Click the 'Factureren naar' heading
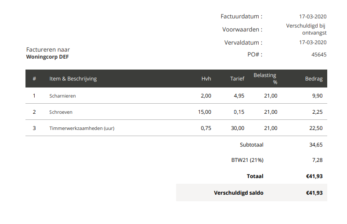 click(x=48, y=50)
